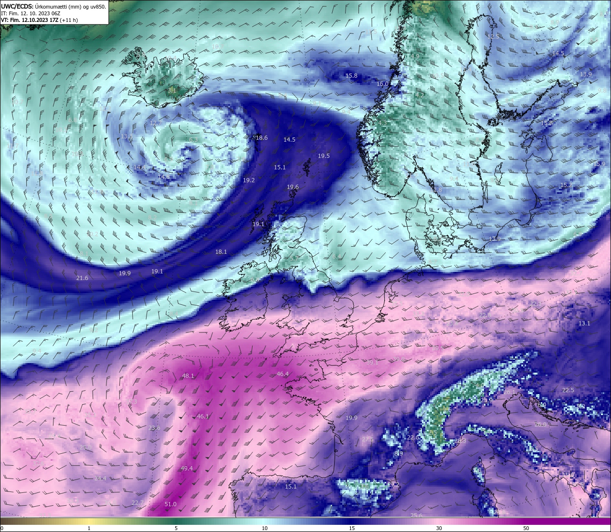Viewport: 611px width, 532px height.
Task: Click the map title 'UWC/ECDS: Úrkomumætti (mm) og uv850.'
Action: (53, 7)
